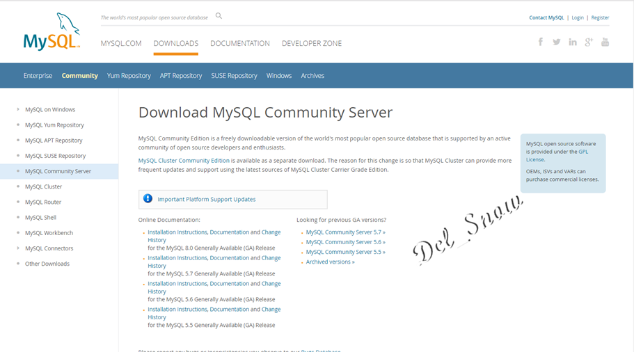Click the Contact MySQL link
This screenshot has width=634, height=352.
(546, 18)
